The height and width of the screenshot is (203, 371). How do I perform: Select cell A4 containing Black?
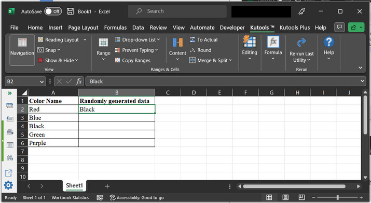(53, 126)
